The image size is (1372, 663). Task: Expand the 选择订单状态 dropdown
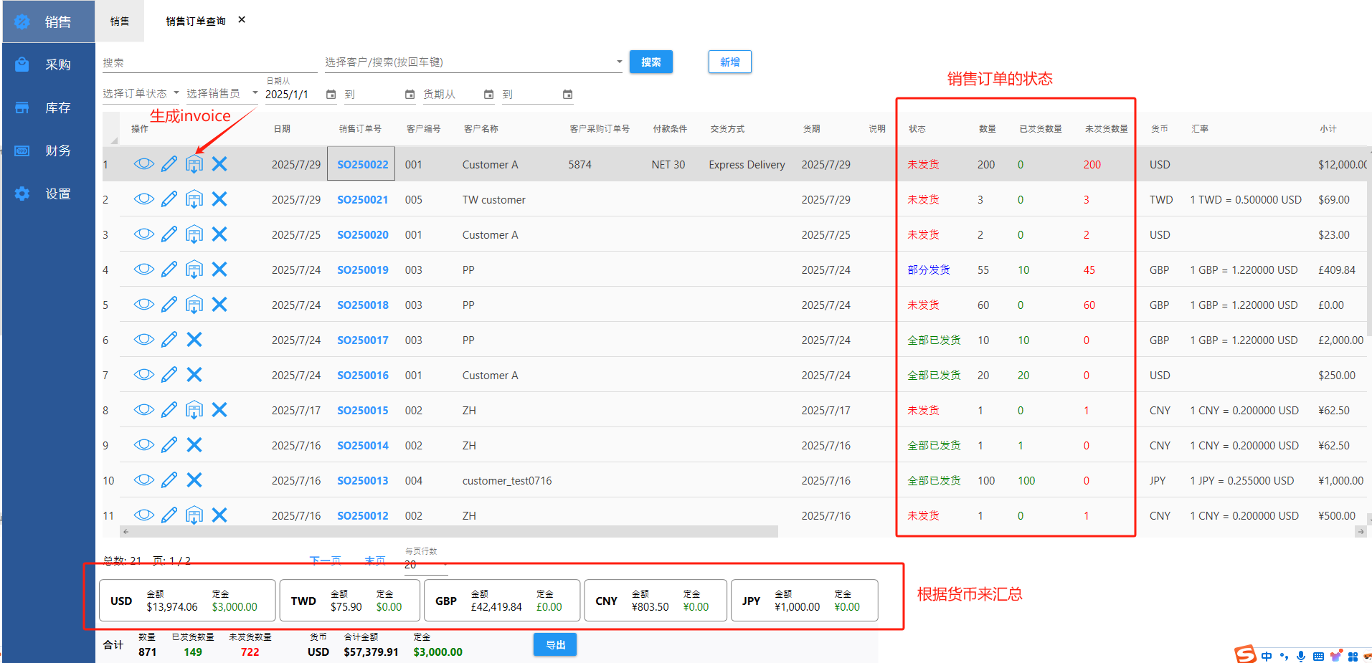[x=141, y=94]
